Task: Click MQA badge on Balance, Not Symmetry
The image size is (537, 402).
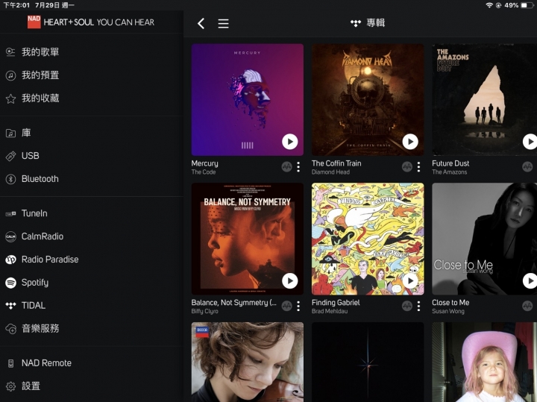Action: coord(286,306)
